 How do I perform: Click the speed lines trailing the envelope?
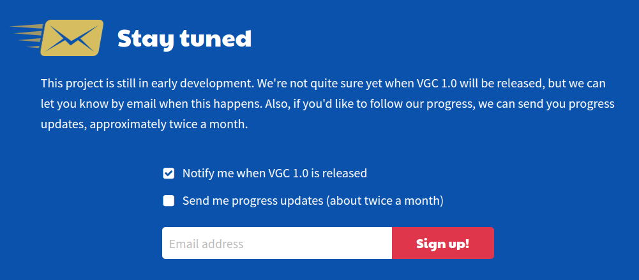point(27,36)
